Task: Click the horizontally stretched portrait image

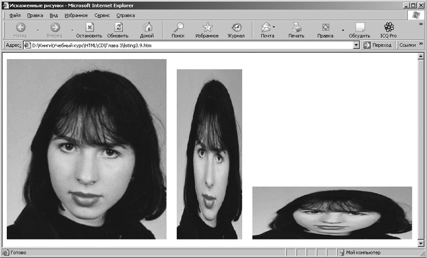Action: [x=332, y=213]
